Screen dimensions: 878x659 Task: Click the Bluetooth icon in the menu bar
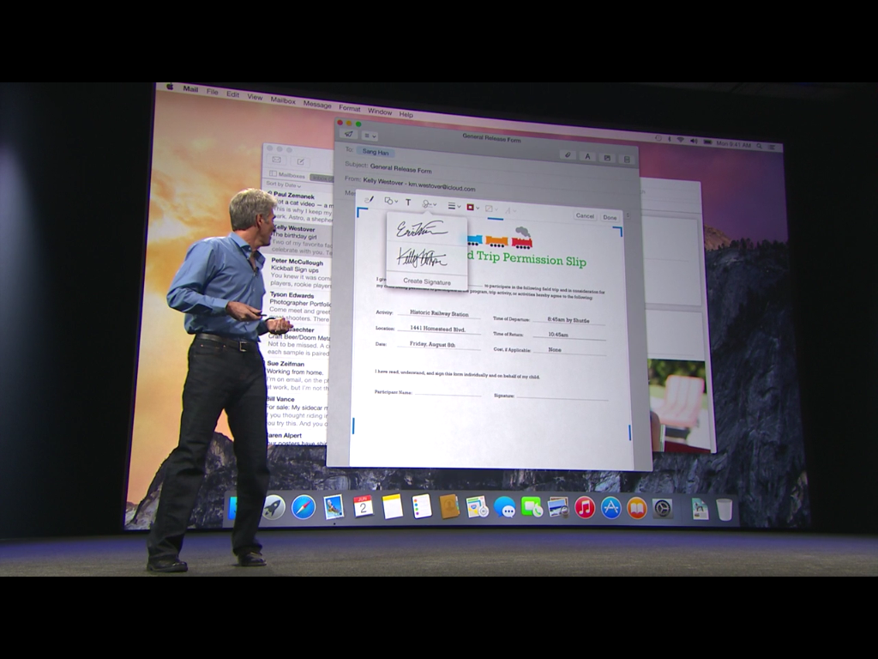click(x=670, y=139)
